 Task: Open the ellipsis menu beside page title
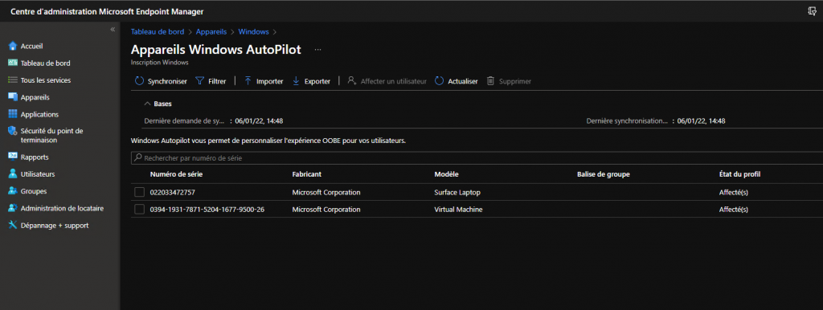[x=317, y=50]
